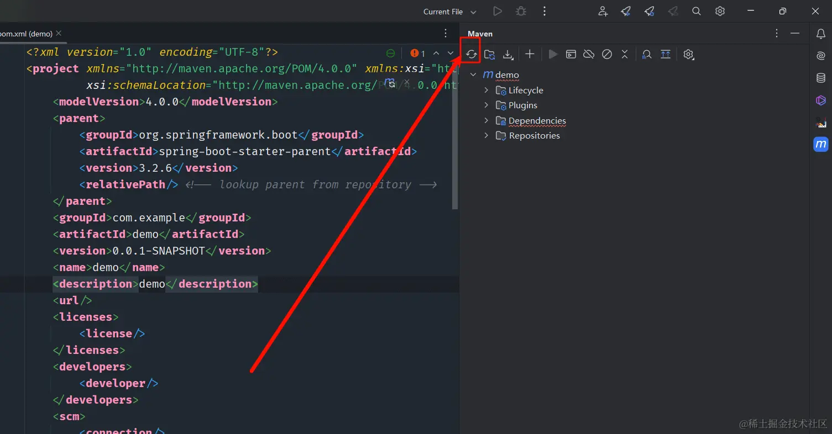Expand the Lifecycle node

486,90
